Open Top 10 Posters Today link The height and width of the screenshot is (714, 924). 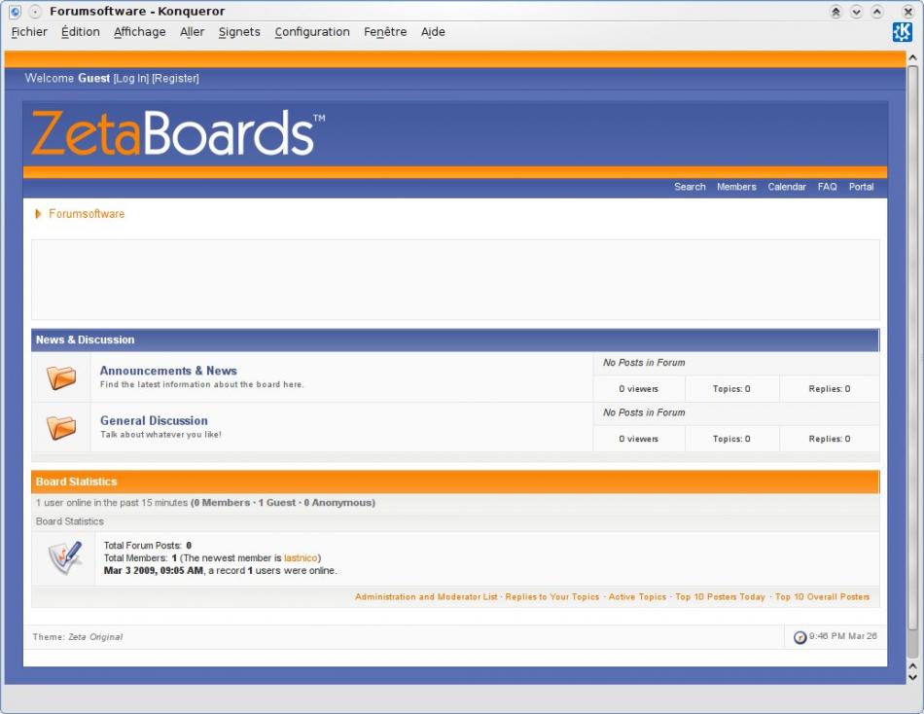pyautogui.click(x=720, y=596)
